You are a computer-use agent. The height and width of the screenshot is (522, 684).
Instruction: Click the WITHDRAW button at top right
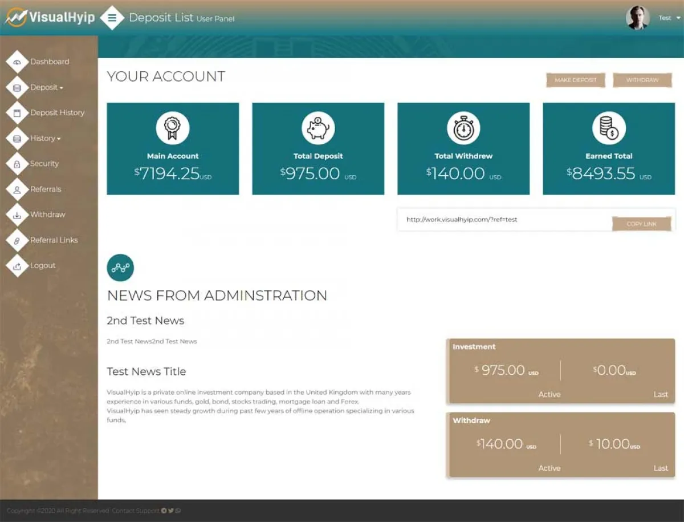click(642, 80)
